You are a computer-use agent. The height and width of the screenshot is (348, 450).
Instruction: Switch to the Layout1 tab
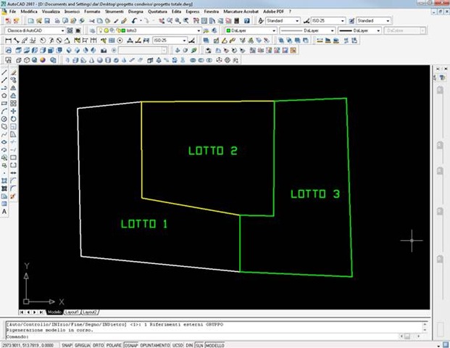coord(72,310)
